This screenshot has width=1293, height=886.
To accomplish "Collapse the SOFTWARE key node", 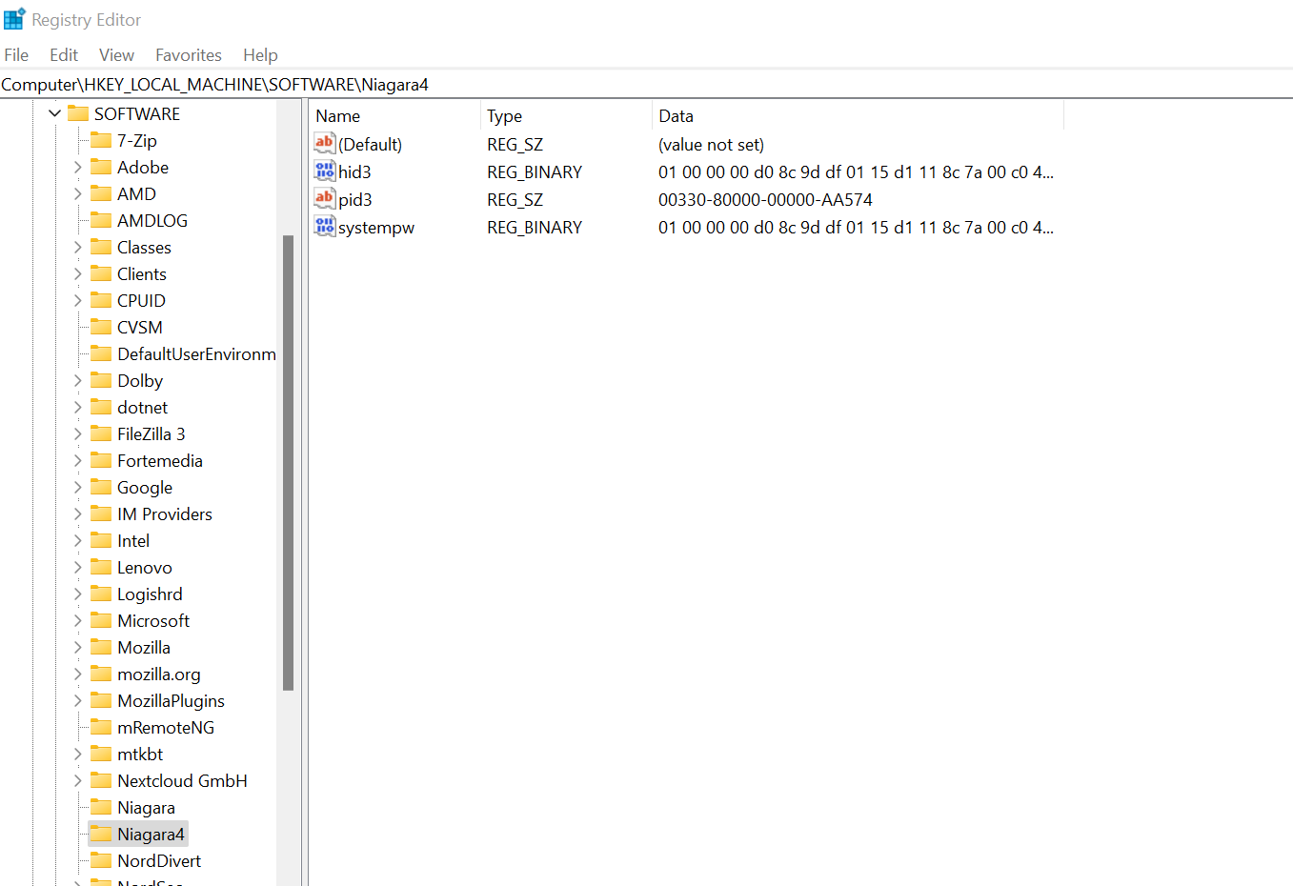I will [54, 113].
